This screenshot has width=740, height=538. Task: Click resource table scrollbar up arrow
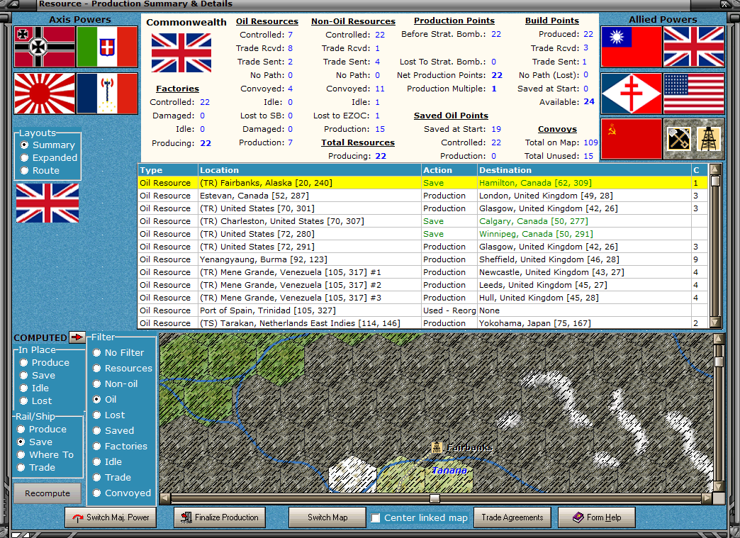pyautogui.click(x=715, y=169)
